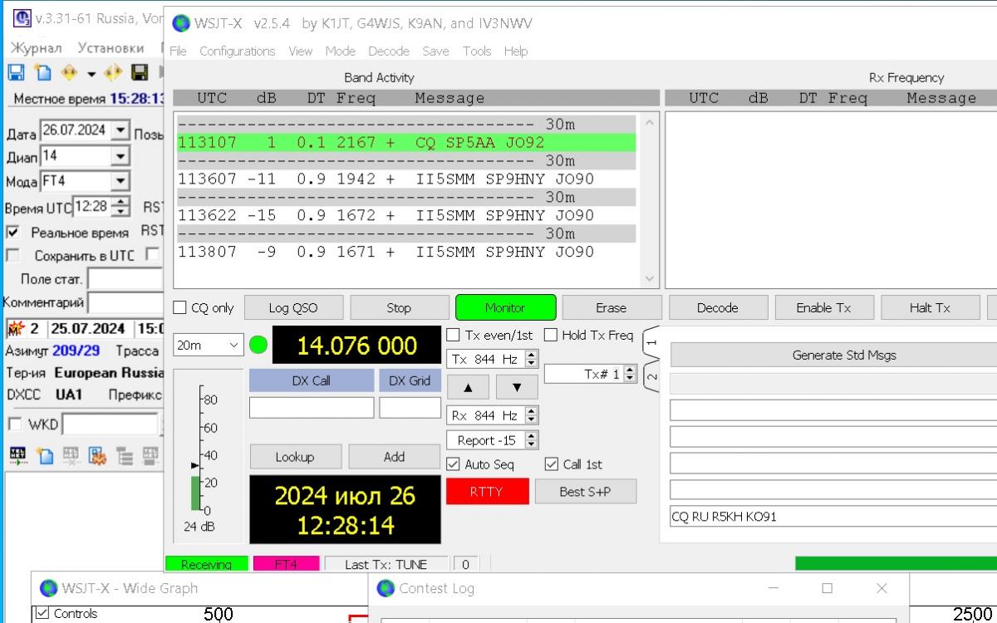Viewport: 997px width, 623px height.
Task: Click the dark floppy disk icon
Action: 140,72
